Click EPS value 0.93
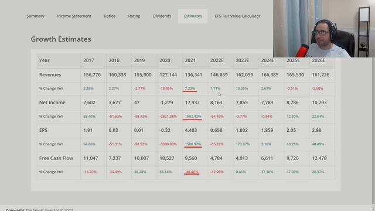The image size is (375, 211). 113,130
